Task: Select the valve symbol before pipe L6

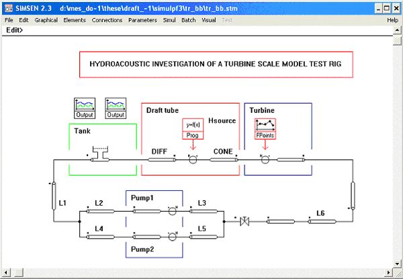Action: (x=244, y=221)
